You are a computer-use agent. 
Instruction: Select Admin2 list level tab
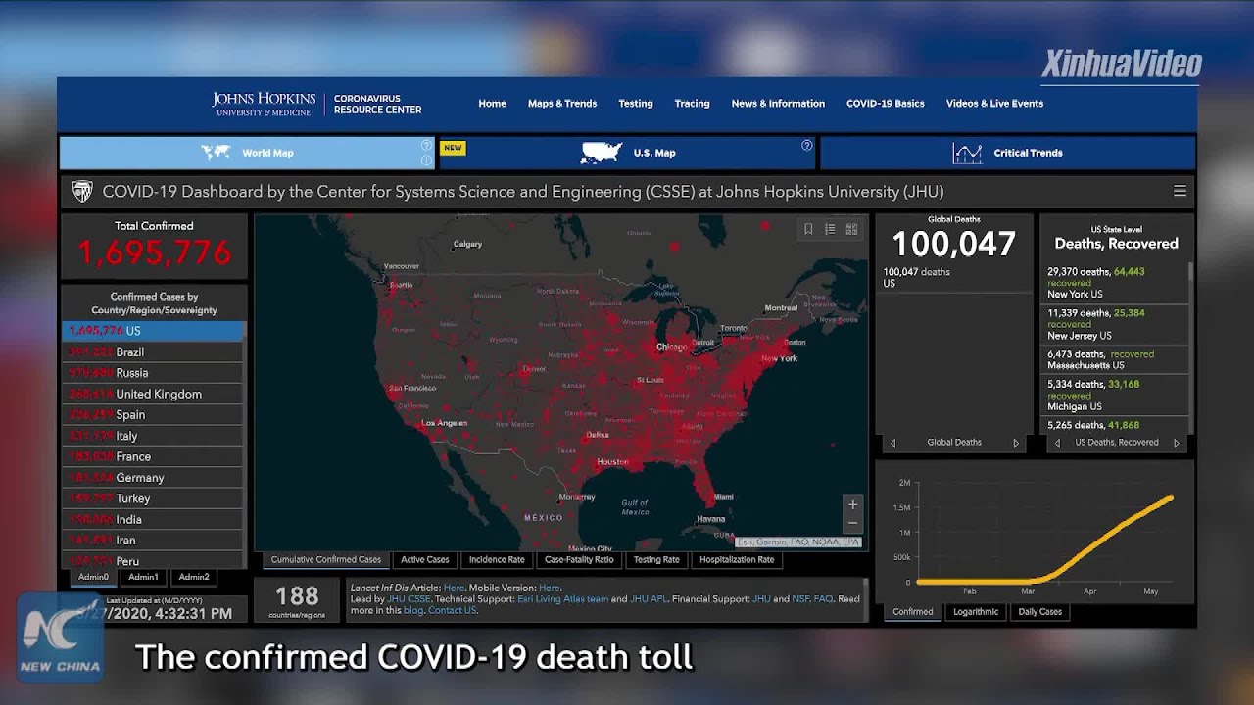point(194,577)
